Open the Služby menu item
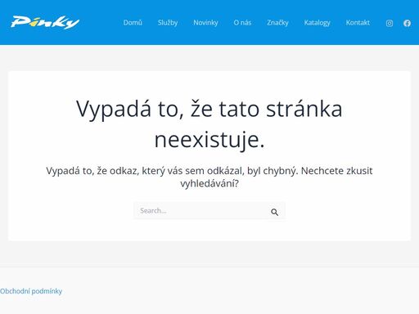 [x=168, y=23]
